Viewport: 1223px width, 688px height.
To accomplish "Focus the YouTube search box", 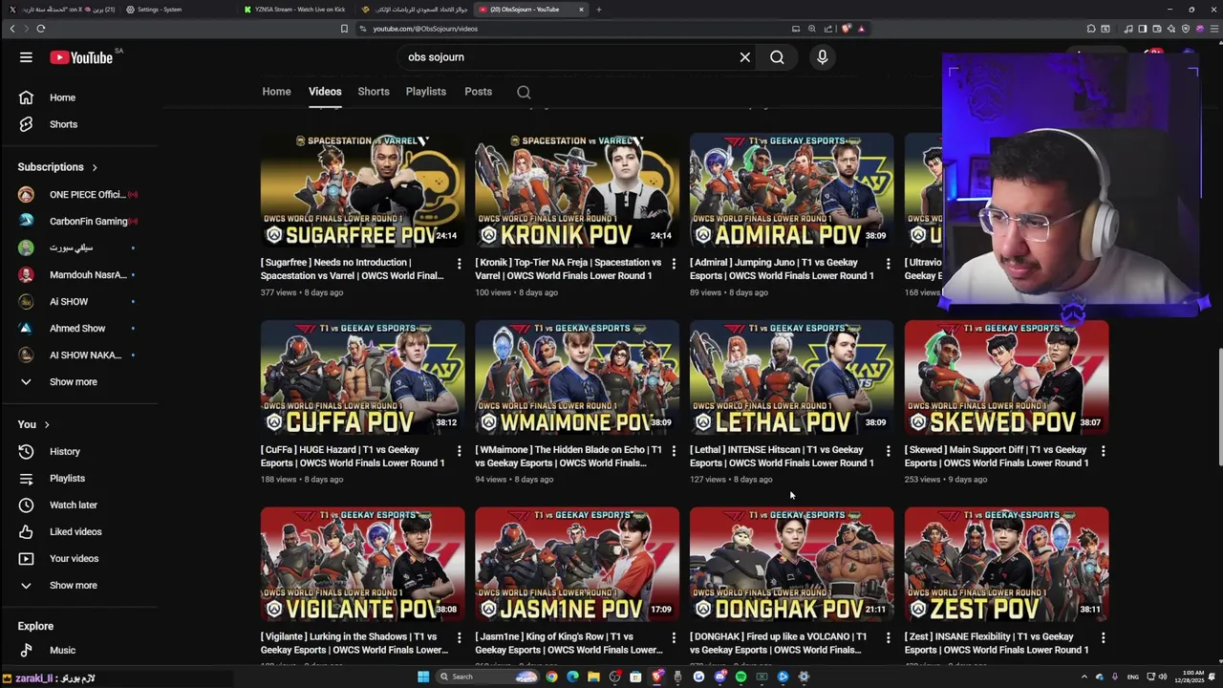I will click(x=569, y=57).
